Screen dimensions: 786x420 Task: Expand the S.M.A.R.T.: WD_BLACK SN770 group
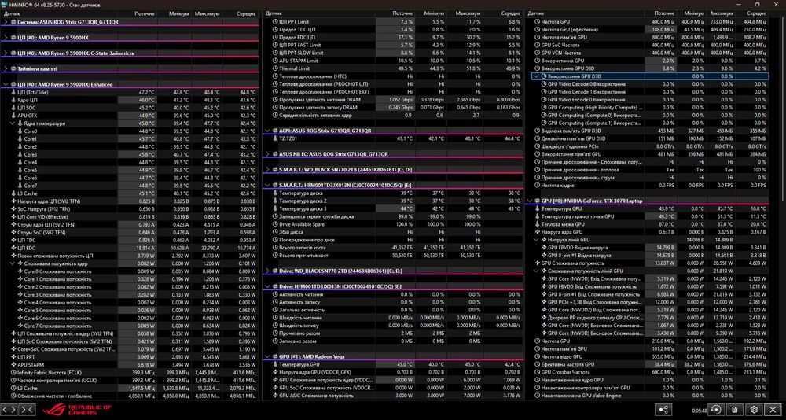pyautogui.click(x=267, y=170)
